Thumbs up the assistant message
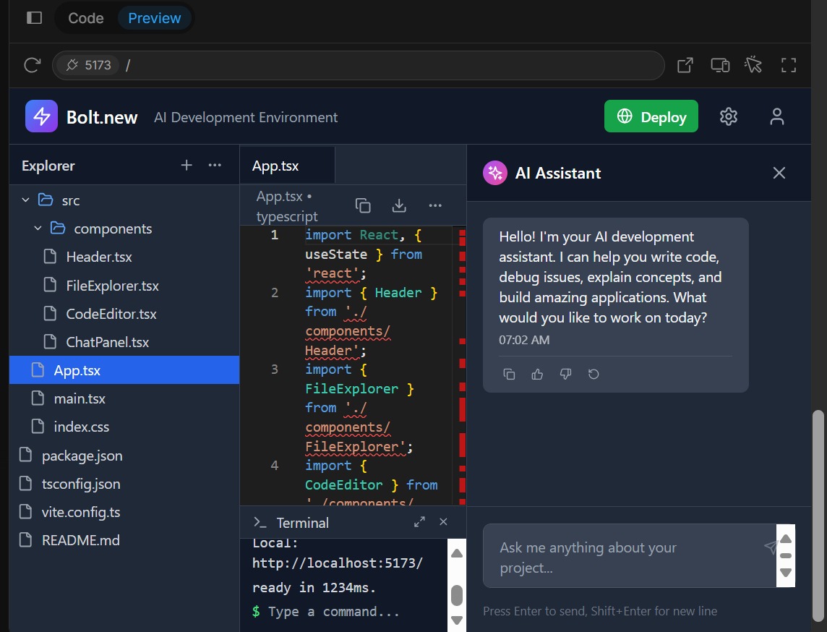 click(537, 374)
